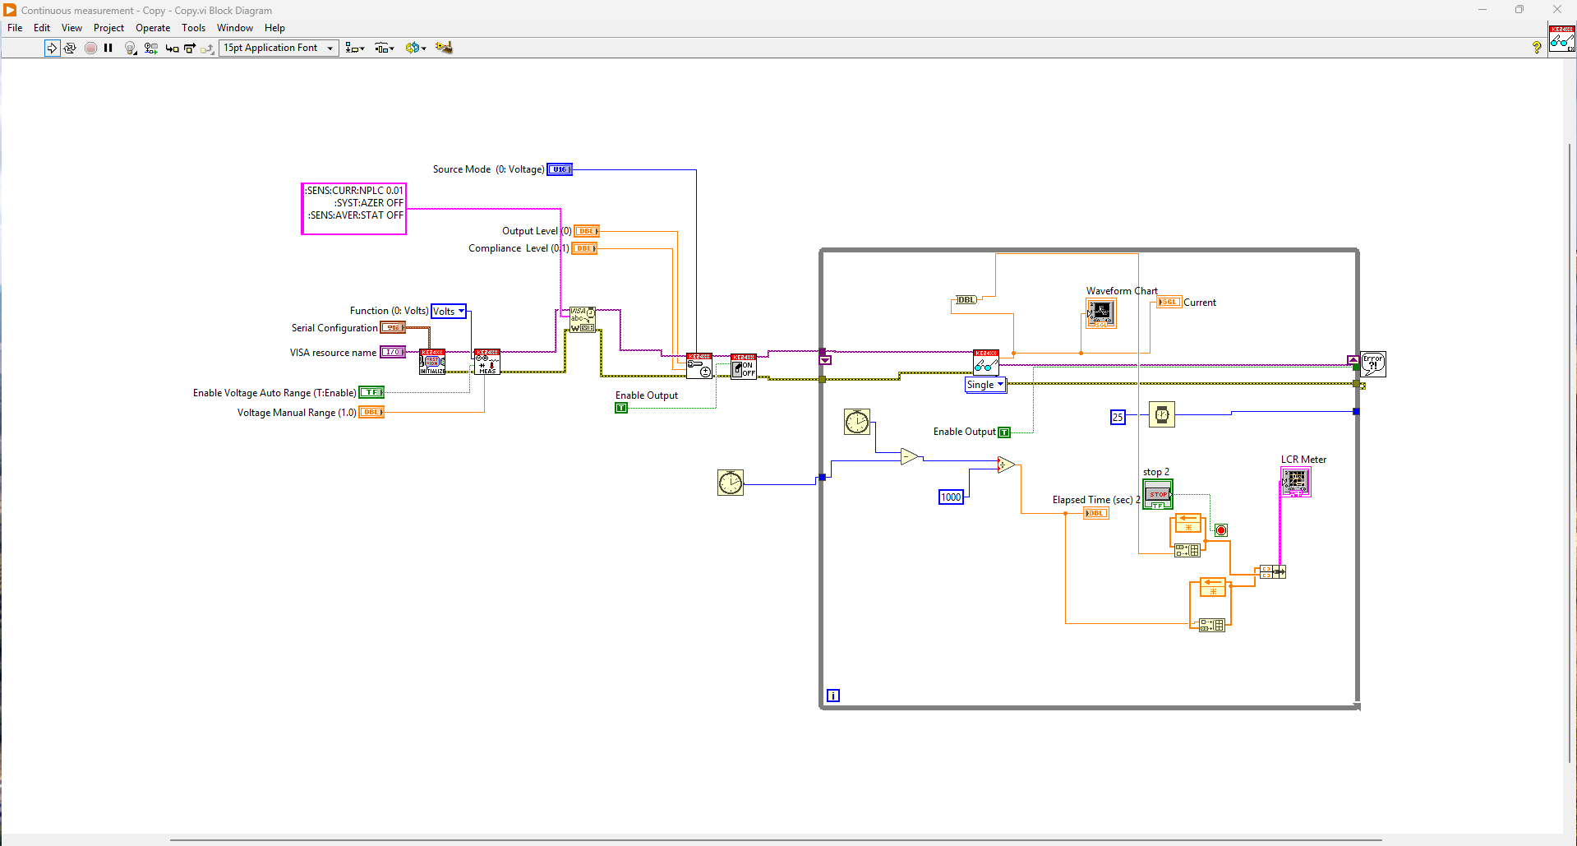Click the Step Over button
The width and height of the screenshot is (1577, 846).
[190, 48]
